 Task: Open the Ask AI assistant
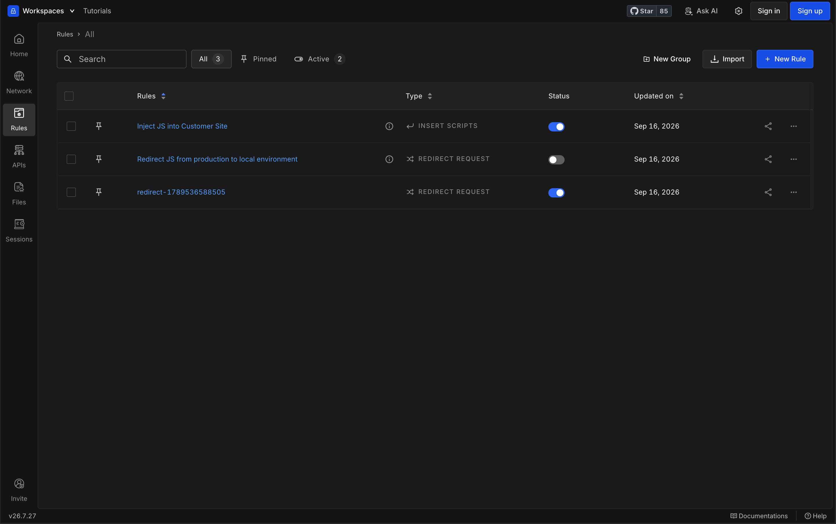pyautogui.click(x=701, y=11)
